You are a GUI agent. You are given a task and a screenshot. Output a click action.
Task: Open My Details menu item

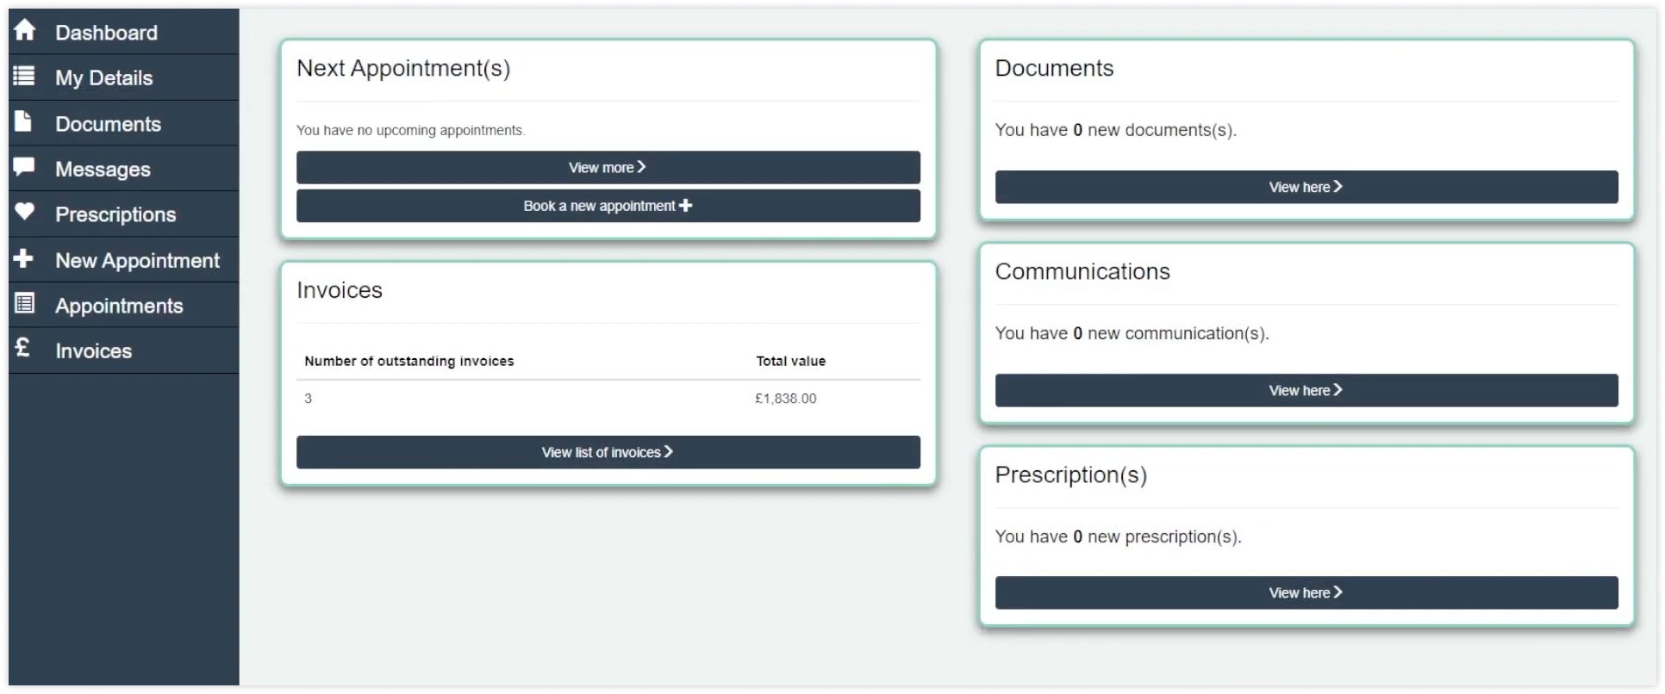click(x=124, y=77)
